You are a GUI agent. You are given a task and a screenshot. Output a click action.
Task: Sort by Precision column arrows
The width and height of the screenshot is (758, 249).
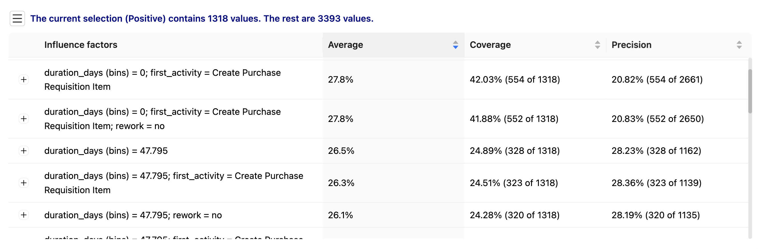tap(739, 45)
